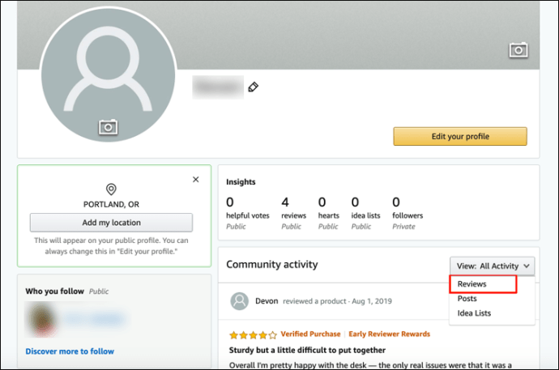Open the Sturdy but a little difficult review title
Screen dimensions: 559x370
307,350
